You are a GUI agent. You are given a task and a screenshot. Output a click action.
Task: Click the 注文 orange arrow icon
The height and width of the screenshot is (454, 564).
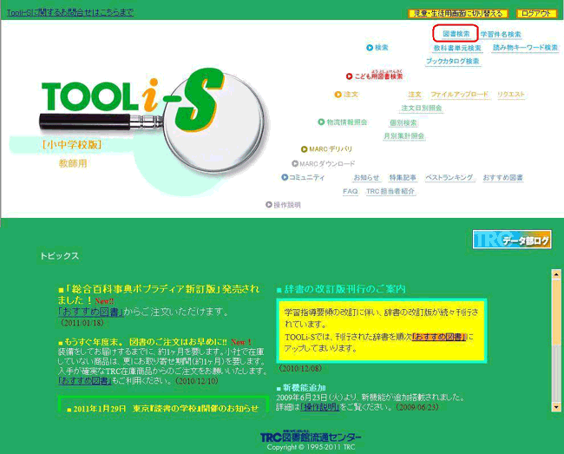point(338,95)
